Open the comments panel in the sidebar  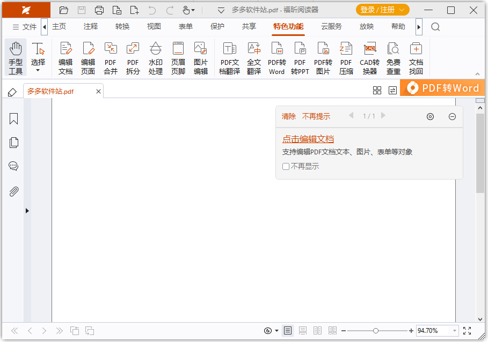pyautogui.click(x=13, y=166)
